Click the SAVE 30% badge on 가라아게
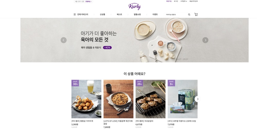Viewport: 257px width, 134px height. [x=75, y=83]
